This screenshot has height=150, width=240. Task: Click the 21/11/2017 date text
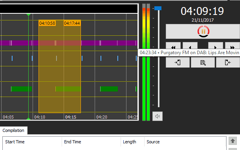click(x=203, y=20)
